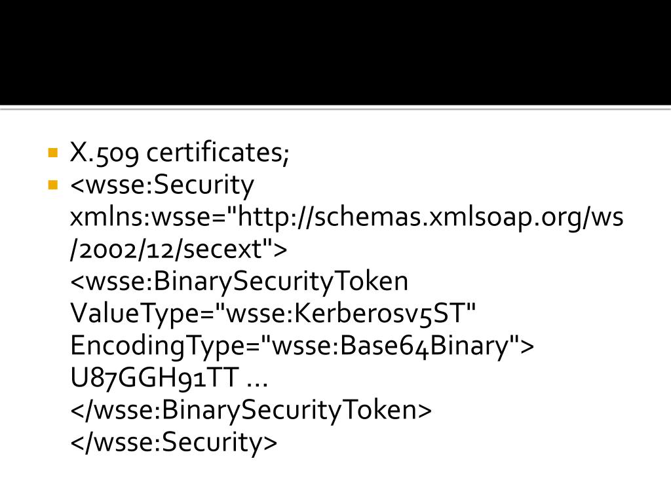The image size is (671, 503).
Task: Click the gray divider line under title bar
Action: coord(335,108)
